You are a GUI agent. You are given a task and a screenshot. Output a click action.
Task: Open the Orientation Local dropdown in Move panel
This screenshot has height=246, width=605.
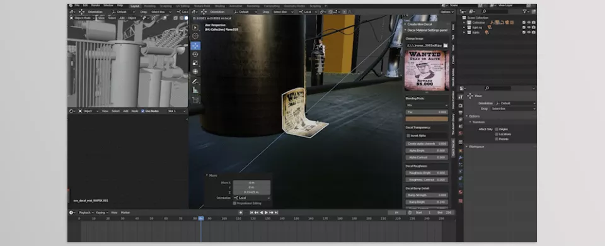[251, 198]
